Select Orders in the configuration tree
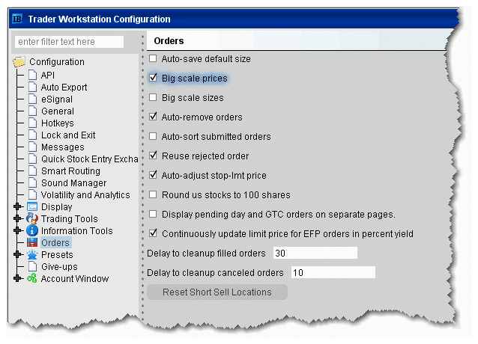478x344 pixels. point(55,243)
